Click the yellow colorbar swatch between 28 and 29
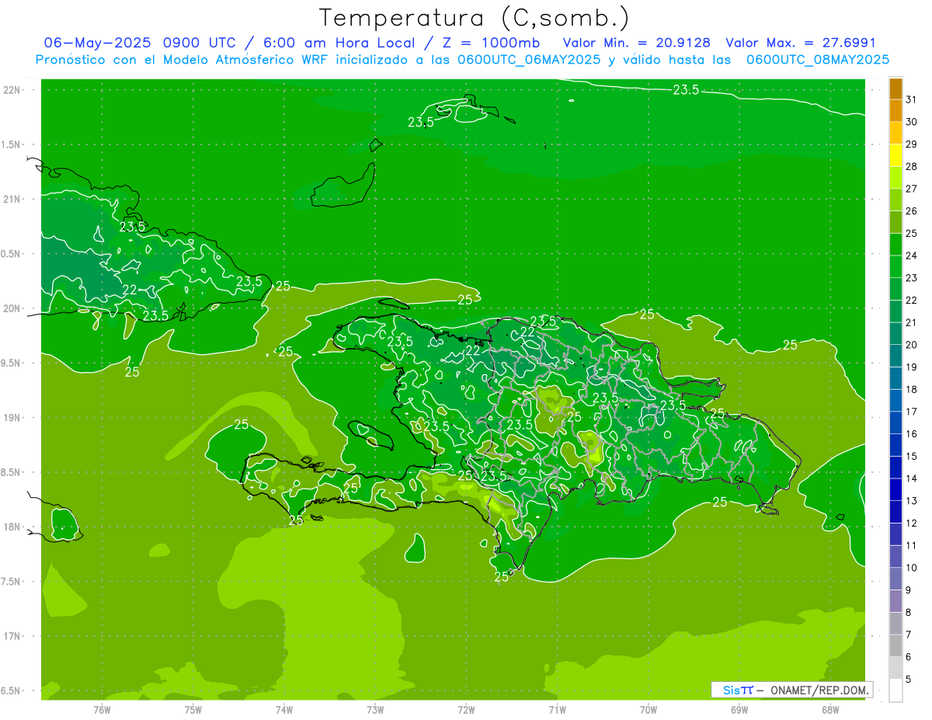The width and height of the screenshot is (932, 720). coord(895,155)
